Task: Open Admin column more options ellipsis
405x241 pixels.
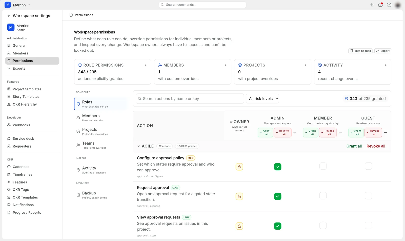Action: coord(295,133)
